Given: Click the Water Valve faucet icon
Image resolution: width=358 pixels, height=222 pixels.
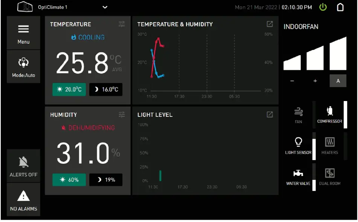Looking at the screenshot, I should (x=298, y=173).
